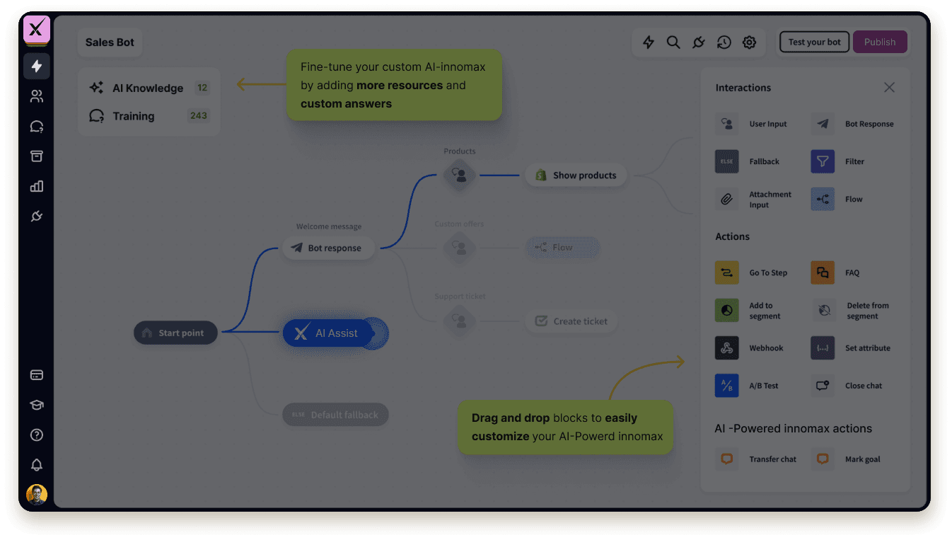This screenshot has height=540, width=952.
Task: Open the AI Knowledge section
Action: coord(148,88)
